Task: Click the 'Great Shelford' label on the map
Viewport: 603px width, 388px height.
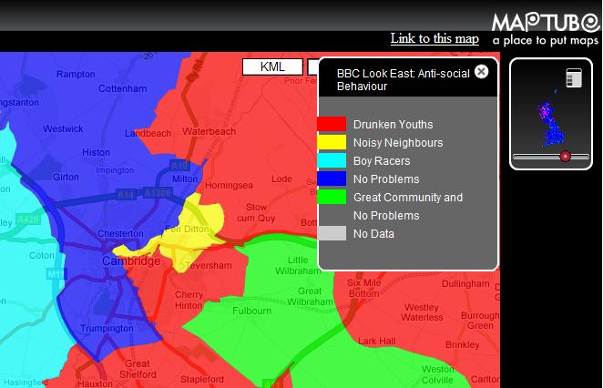Action: (x=138, y=369)
